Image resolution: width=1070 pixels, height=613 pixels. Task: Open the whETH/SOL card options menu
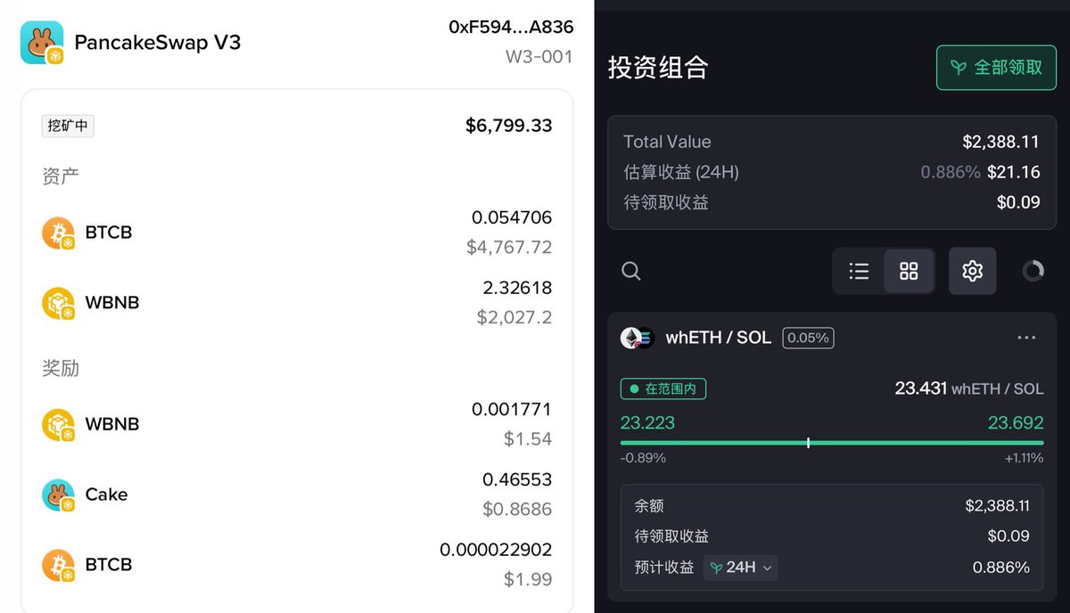click(x=1025, y=338)
